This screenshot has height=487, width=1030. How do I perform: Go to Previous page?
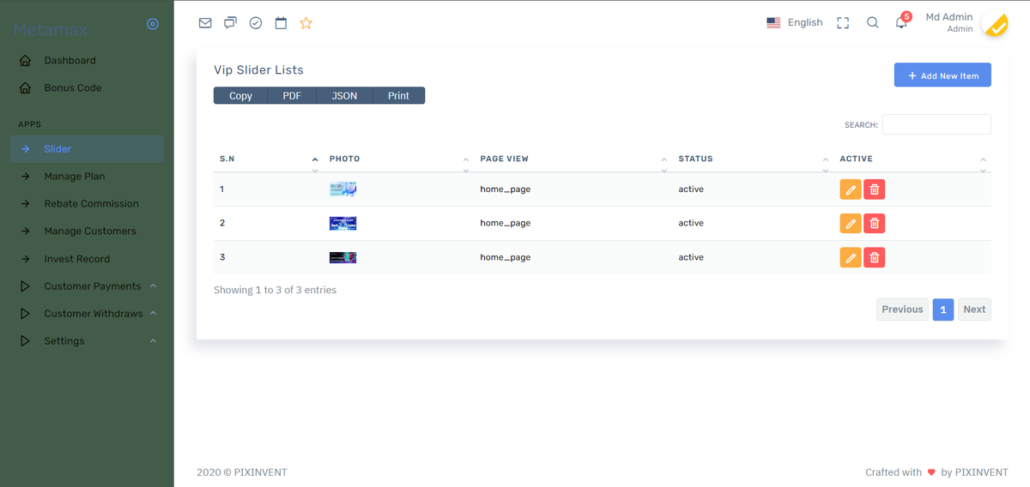902,310
